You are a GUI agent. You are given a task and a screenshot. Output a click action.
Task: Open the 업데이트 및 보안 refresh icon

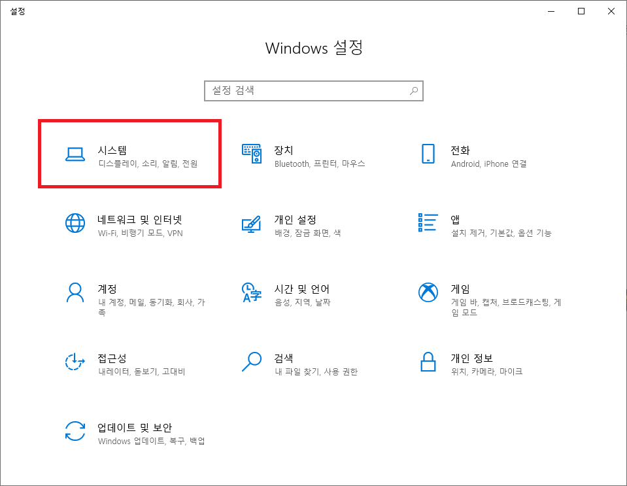pos(75,431)
